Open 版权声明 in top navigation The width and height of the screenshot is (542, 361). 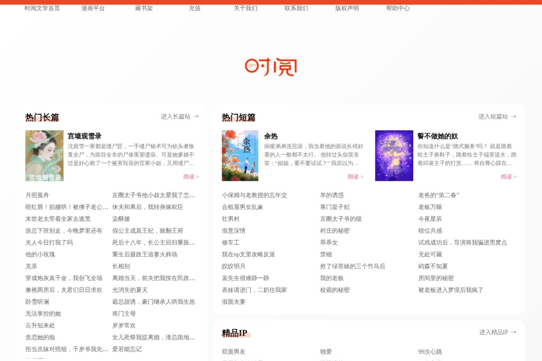(x=347, y=8)
